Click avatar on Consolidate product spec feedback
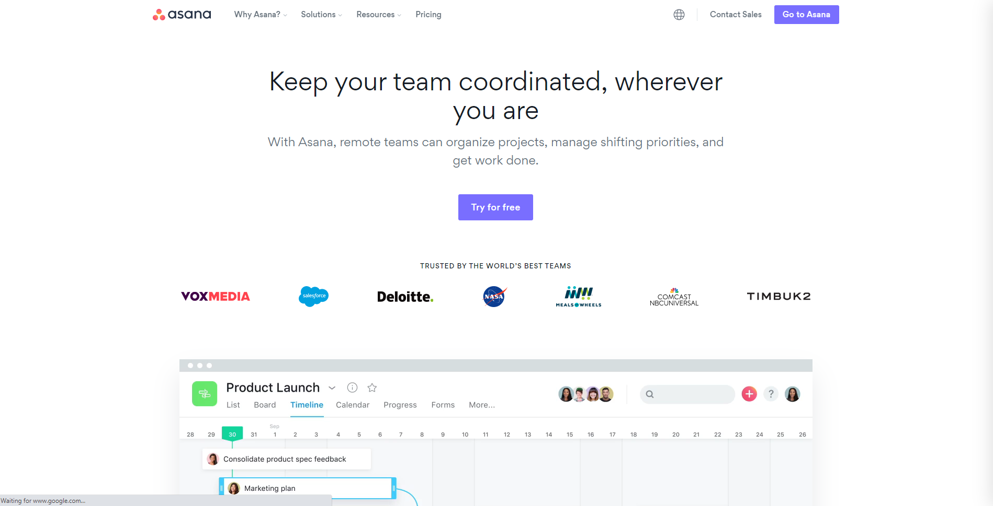Viewport: 993px width, 506px height. pos(213,459)
